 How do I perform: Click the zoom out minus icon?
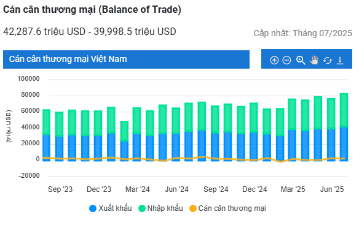pyautogui.click(x=286, y=60)
